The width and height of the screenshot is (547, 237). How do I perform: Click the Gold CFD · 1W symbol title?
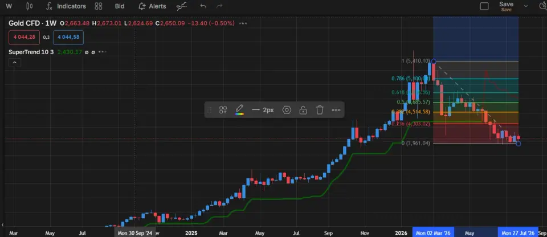pyautogui.click(x=32, y=23)
